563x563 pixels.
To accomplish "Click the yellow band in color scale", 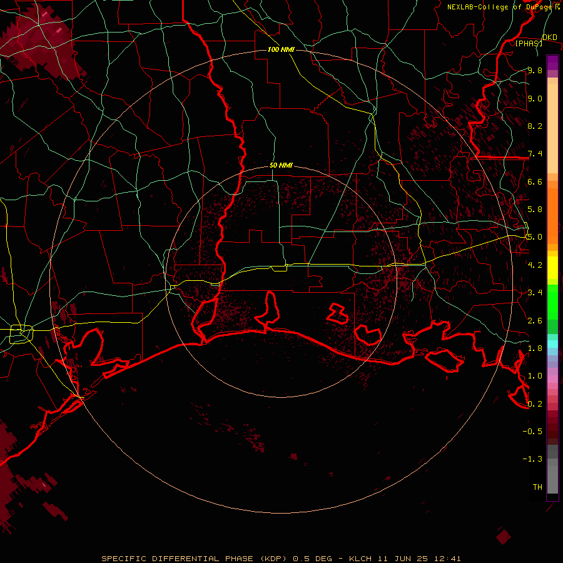I will coord(552,268).
